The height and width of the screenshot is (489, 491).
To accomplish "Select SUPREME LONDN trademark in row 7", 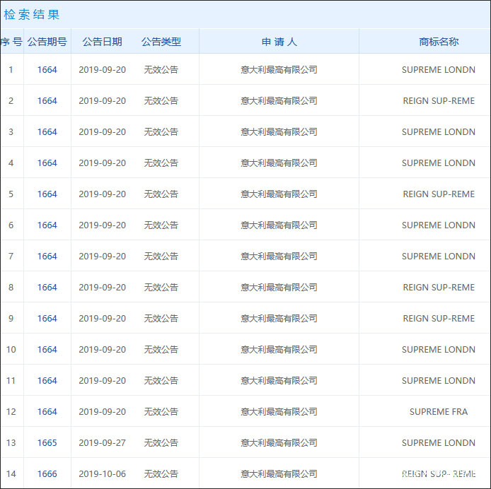I will pos(439,256).
